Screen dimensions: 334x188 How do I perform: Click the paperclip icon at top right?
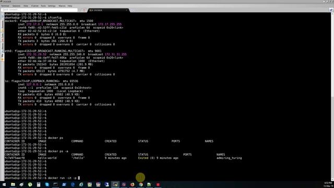coord(331,10)
